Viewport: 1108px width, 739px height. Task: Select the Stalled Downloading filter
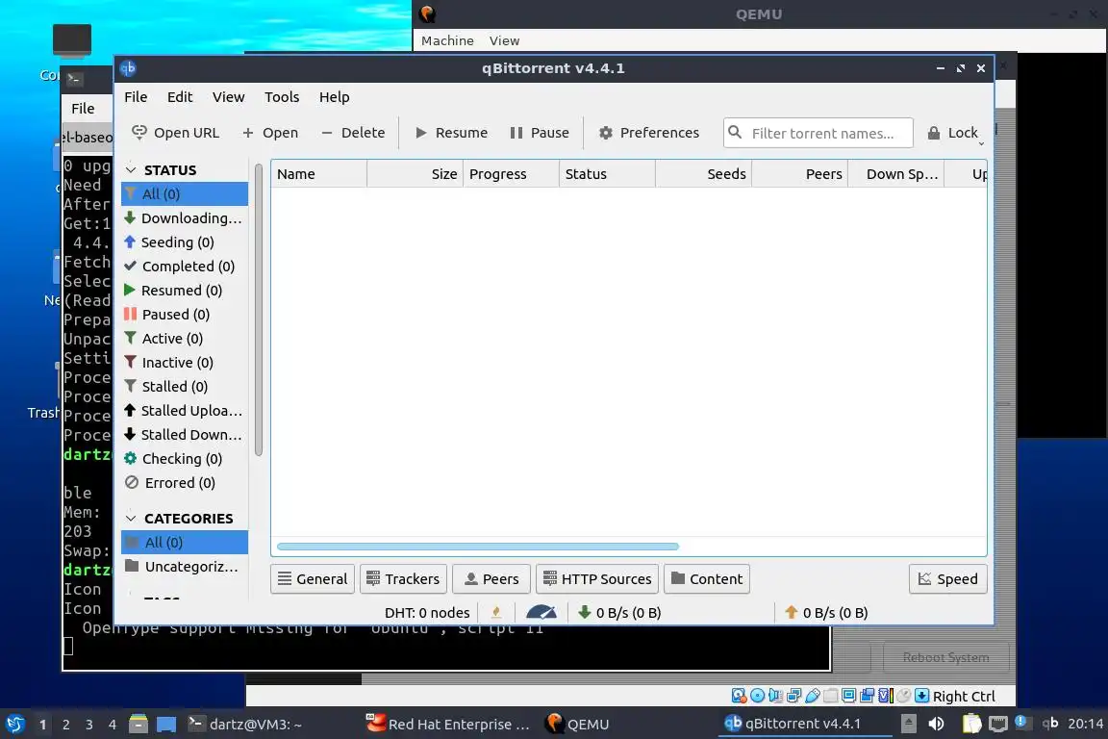tap(185, 434)
